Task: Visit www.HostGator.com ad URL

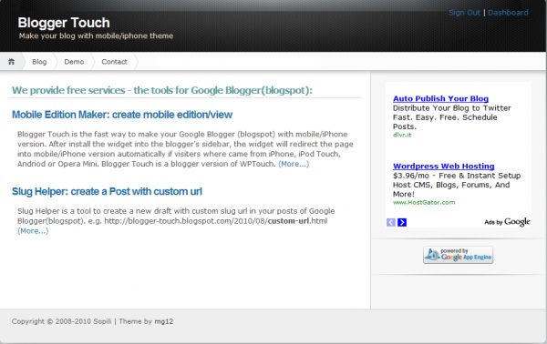Action: [424, 202]
